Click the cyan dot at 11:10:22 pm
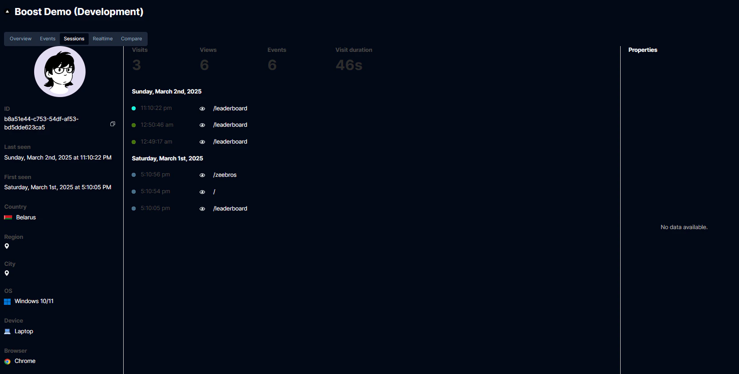This screenshot has height=374, width=739. click(x=133, y=109)
